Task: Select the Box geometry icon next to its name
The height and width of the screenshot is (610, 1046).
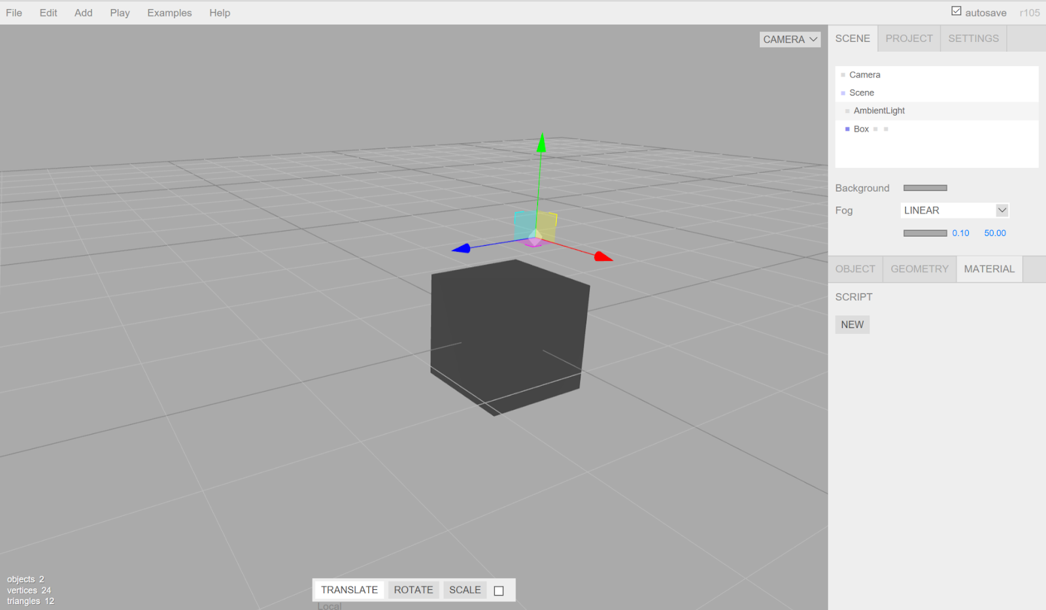Action: tap(876, 129)
